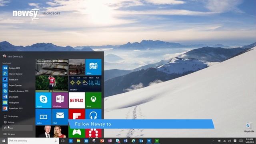Open the red Flipboard tile

(77, 114)
